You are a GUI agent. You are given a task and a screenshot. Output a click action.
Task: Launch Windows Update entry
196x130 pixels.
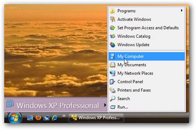(146, 45)
